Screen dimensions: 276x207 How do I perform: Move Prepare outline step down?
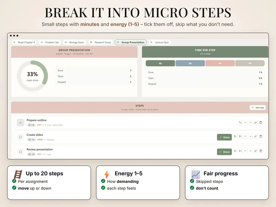250,122
